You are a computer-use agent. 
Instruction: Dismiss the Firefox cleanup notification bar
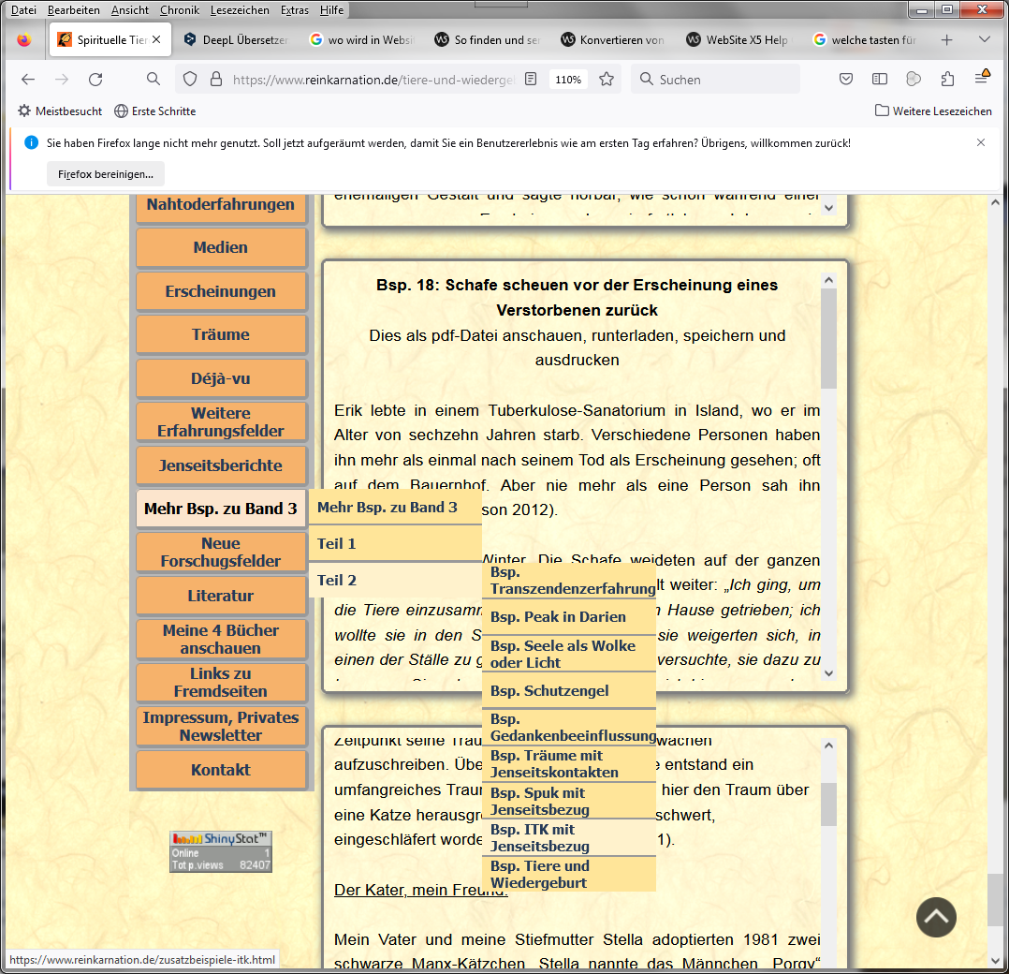980,142
